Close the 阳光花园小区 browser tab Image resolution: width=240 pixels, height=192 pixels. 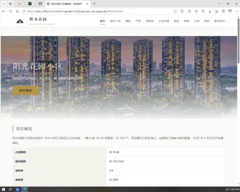(87, 3)
